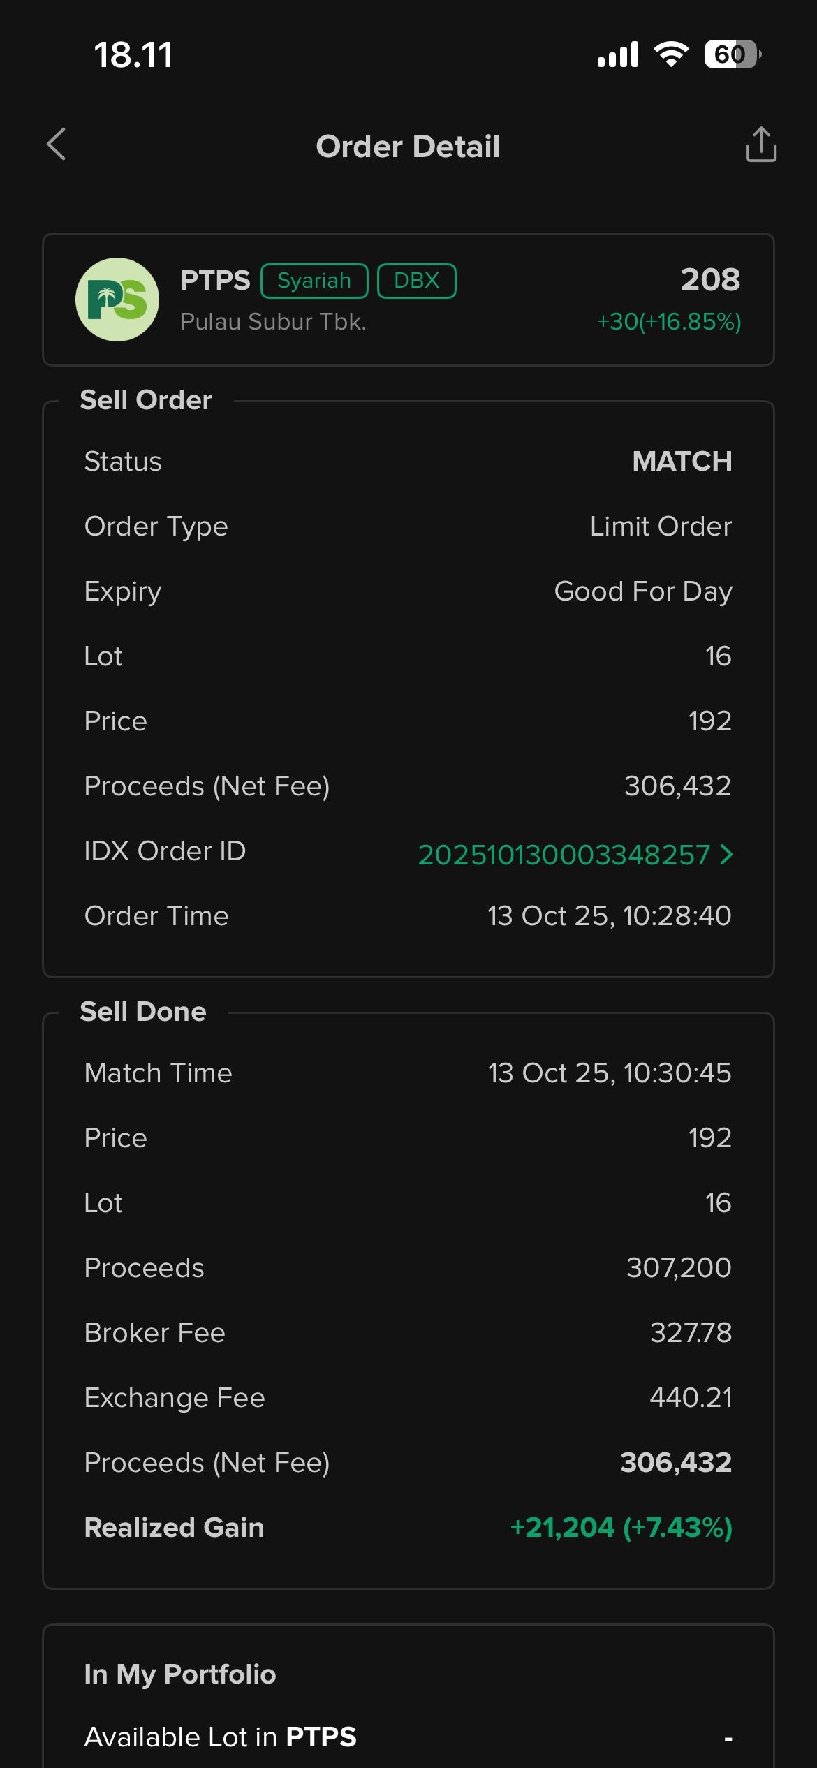Screen dimensions: 817x1768
Task: Tap the Sell Done section heading
Action: point(143,1012)
